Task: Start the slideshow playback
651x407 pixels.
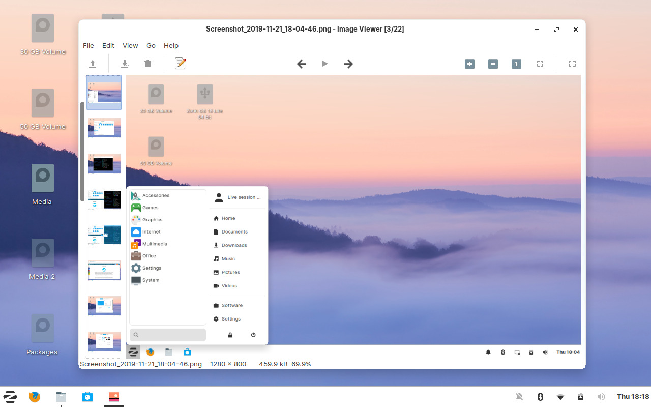Action: pos(324,64)
